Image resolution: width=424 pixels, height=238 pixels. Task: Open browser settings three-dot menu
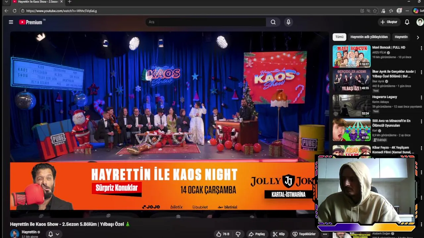[407, 11]
